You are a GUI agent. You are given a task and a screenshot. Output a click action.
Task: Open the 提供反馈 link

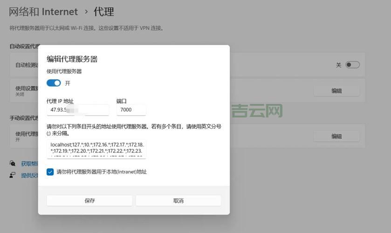pyautogui.click(x=29, y=175)
